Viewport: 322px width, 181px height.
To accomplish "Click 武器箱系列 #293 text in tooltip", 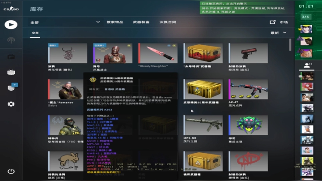I will click(x=100, y=110).
